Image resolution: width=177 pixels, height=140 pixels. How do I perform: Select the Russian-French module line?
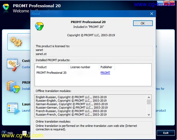[71, 114]
